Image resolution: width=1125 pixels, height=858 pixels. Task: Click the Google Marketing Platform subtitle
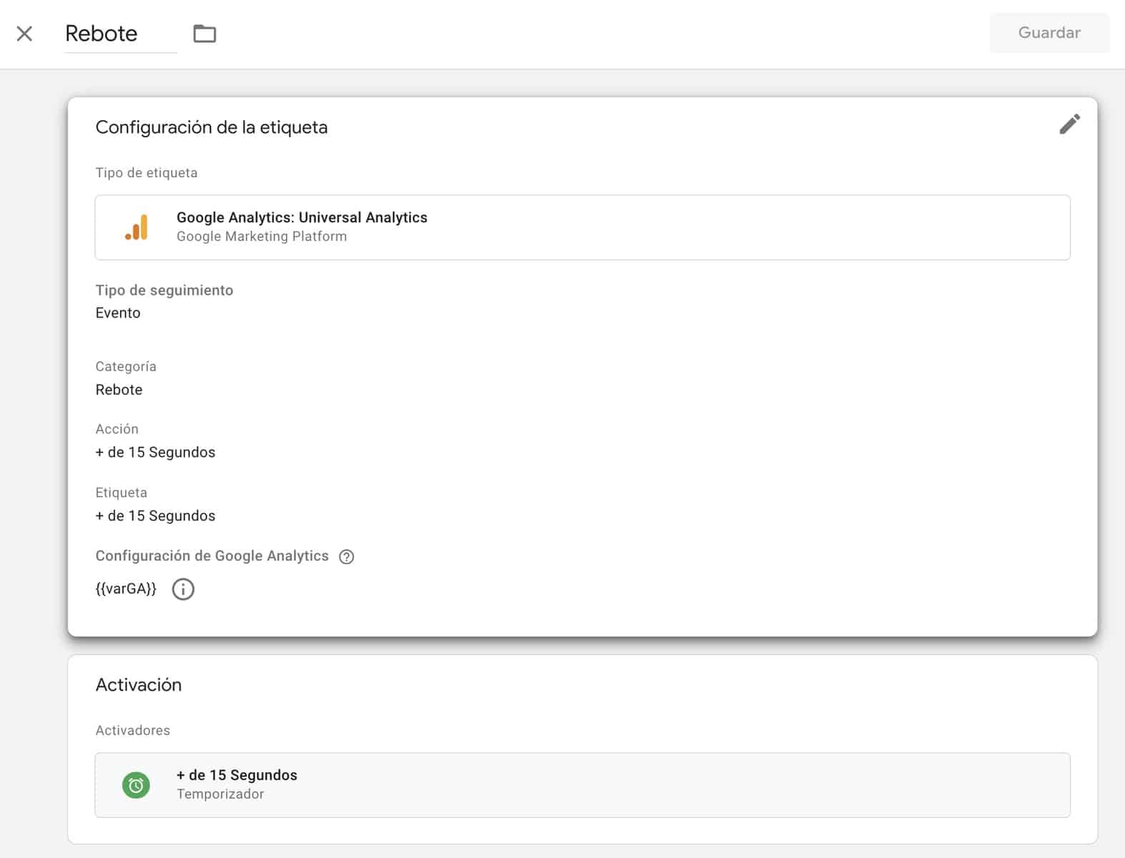262,237
